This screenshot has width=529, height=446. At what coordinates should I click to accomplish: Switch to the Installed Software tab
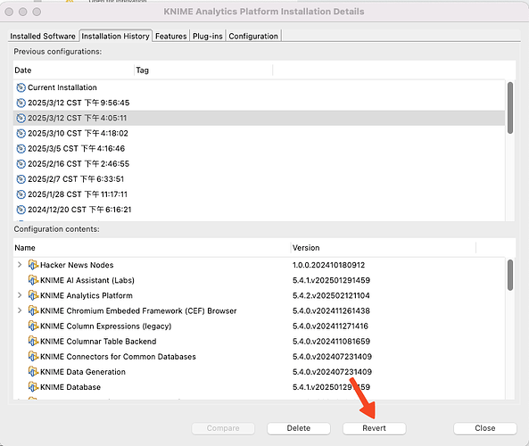43,36
